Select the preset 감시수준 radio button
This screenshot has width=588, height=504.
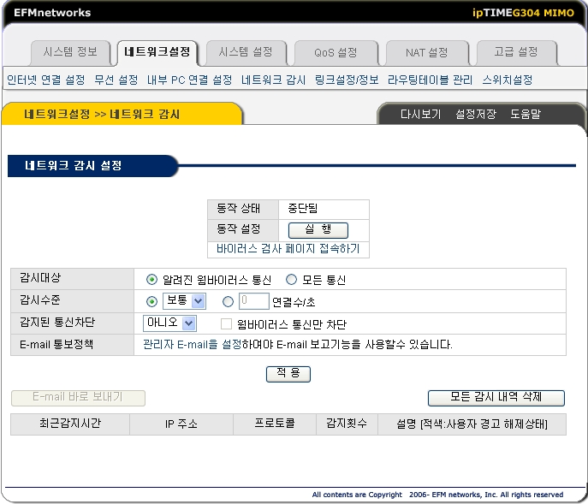click(x=151, y=301)
